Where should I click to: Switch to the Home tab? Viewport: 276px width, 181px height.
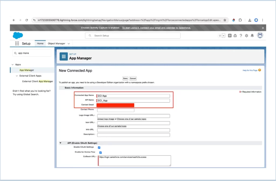[40, 43]
